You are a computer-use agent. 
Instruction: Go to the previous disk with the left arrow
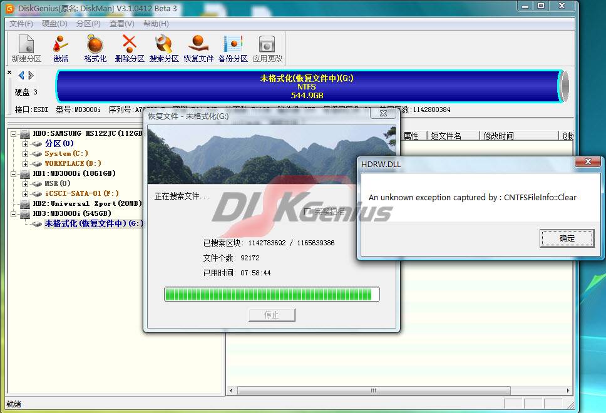point(21,75)
